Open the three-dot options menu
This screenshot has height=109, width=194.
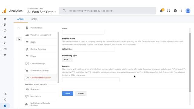pos(181,11)
